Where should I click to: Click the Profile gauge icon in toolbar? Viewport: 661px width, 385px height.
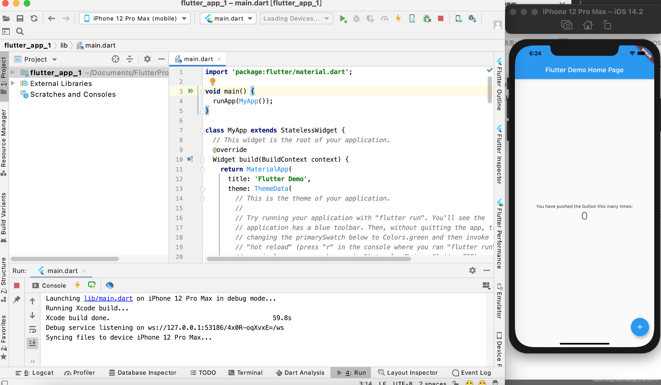click(x=384, y=19)
